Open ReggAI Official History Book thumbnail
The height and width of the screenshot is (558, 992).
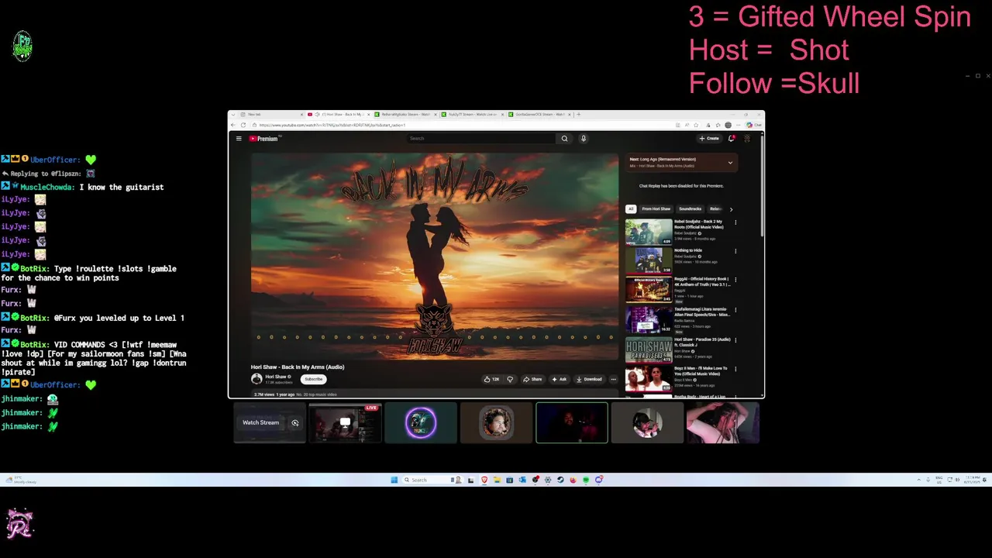click(649, 289)
